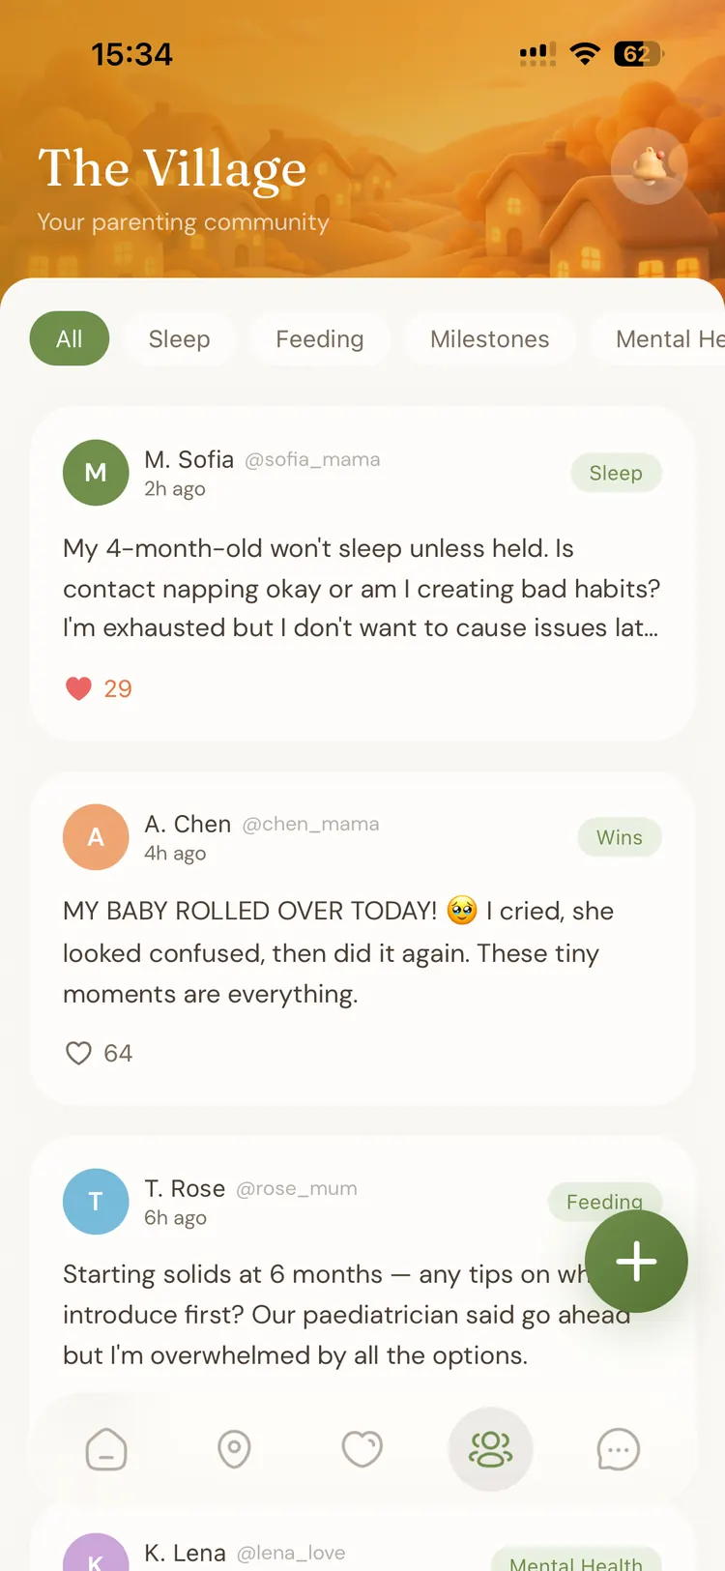This screenshot has width=725, height=1571.
Task: Open the Milestones filter
Action: pyautogui.click(x=489, y=339)
